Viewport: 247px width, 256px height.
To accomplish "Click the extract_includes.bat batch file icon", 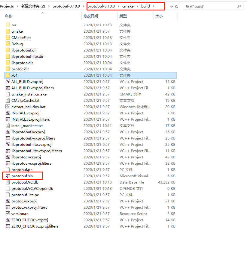I will [x=8, y=107].
